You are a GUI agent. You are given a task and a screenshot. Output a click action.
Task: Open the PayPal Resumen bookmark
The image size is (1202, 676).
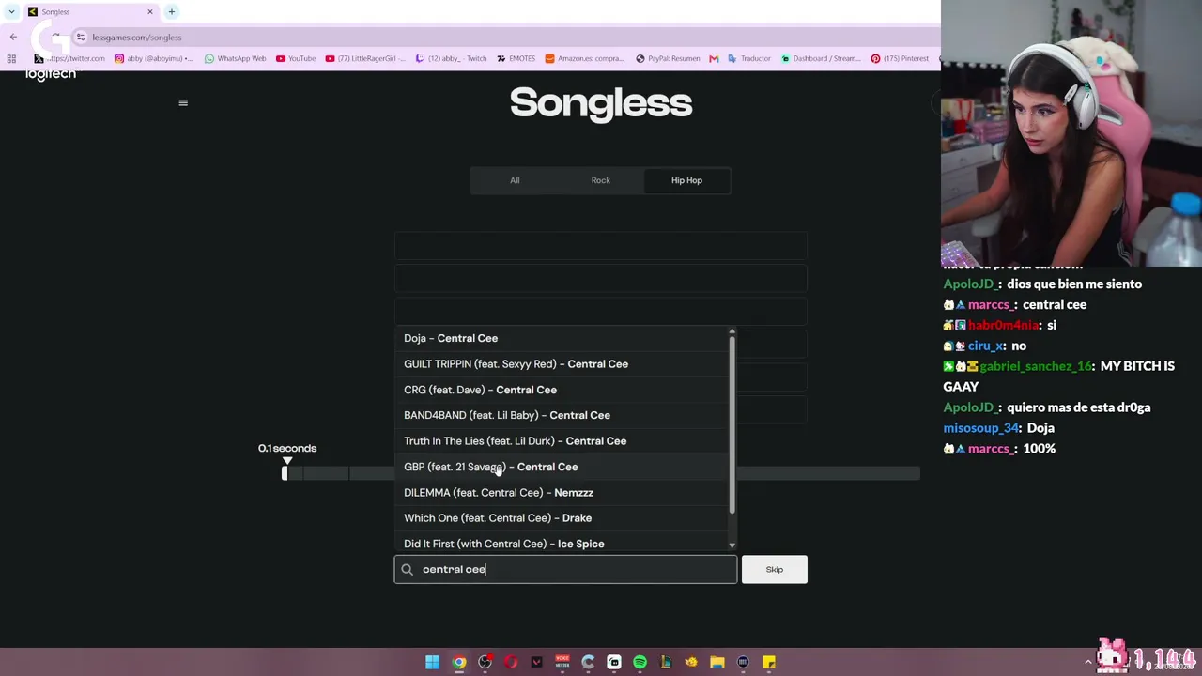(668, 58)
